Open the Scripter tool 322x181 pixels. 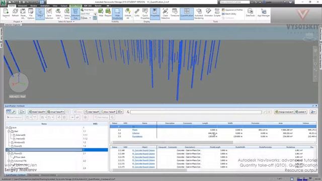coord(217,13)
